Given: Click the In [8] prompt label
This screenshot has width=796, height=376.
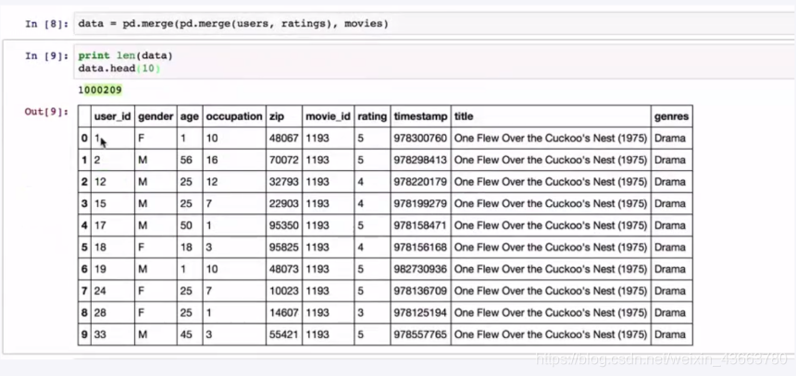Looking at the screenshot, I should 46,24.
